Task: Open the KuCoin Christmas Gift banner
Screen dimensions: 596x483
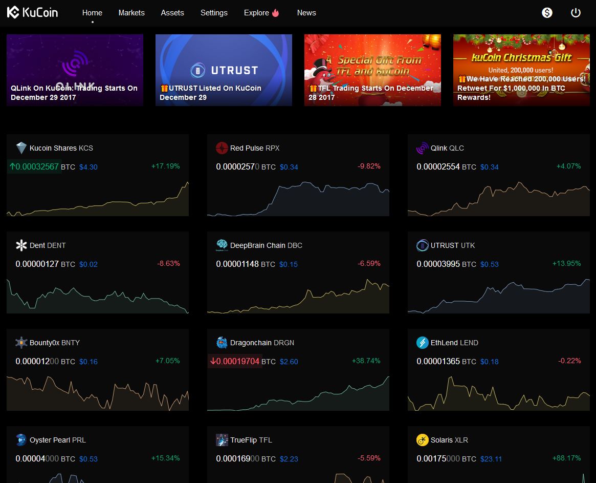Action: [521, 70]
